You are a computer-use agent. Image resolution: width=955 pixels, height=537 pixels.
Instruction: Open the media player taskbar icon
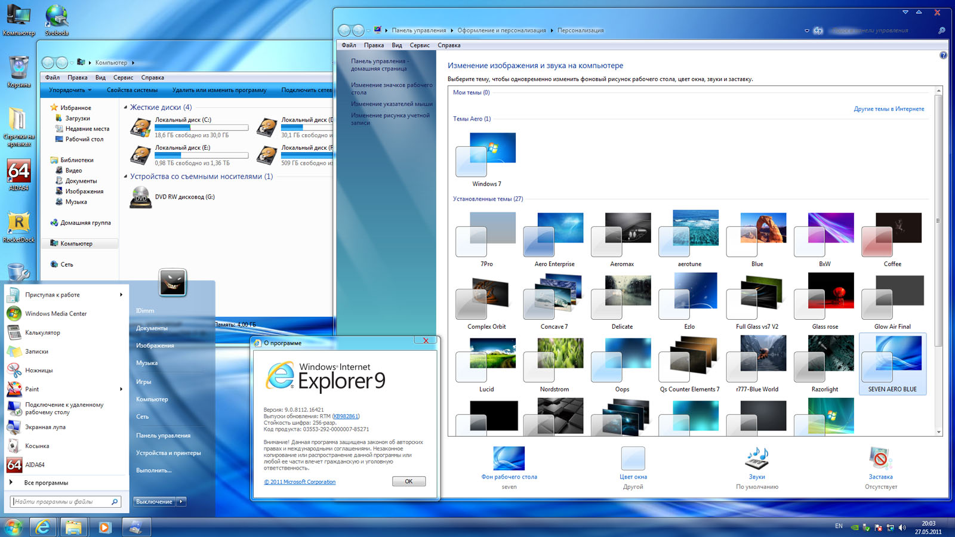104,527
